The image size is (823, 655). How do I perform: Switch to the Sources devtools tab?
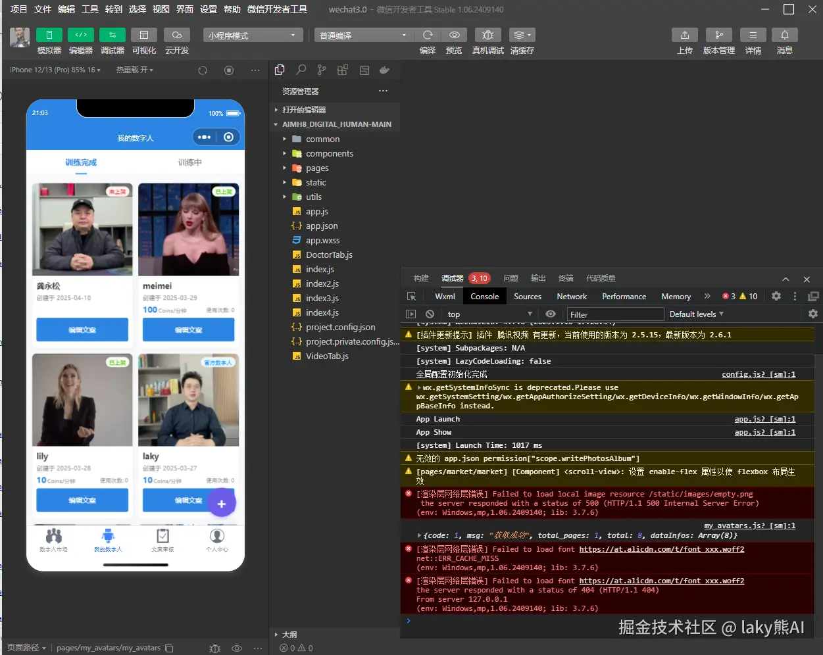point(528,297)
